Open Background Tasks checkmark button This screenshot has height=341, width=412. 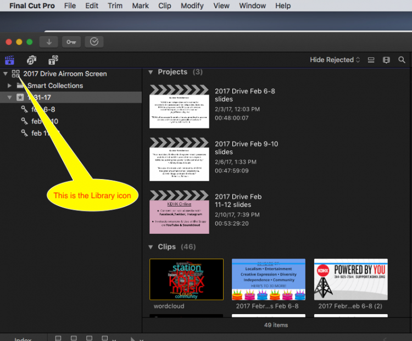pyautogui.click(x=94, y=42)
